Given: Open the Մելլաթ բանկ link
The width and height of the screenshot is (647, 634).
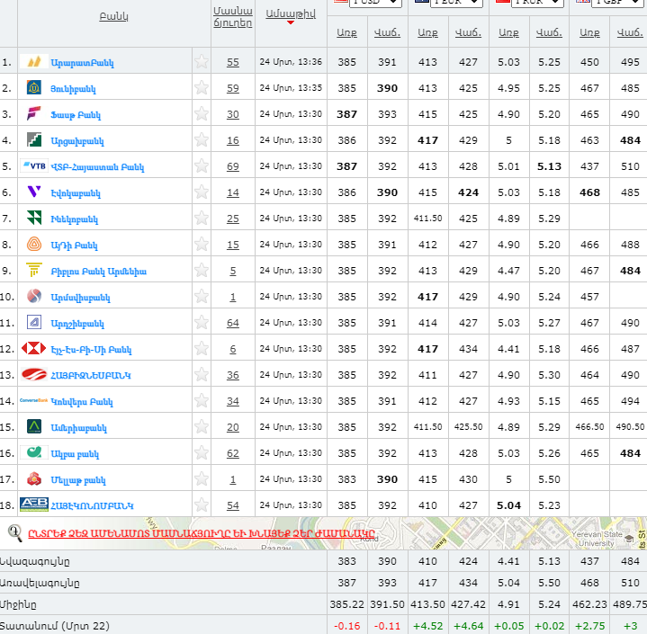Looking at the screenshot, I should click(78, 480).
